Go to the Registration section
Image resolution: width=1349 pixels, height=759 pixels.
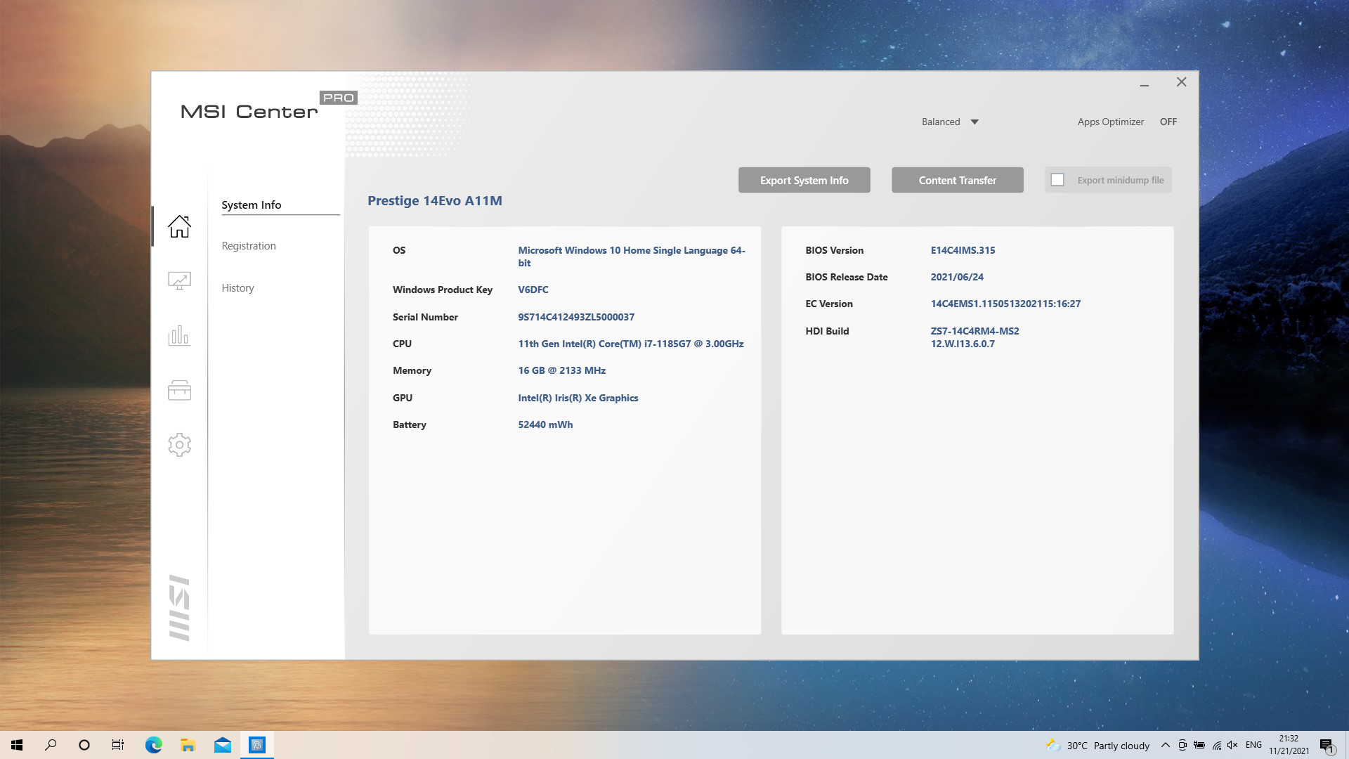(249, 246)
